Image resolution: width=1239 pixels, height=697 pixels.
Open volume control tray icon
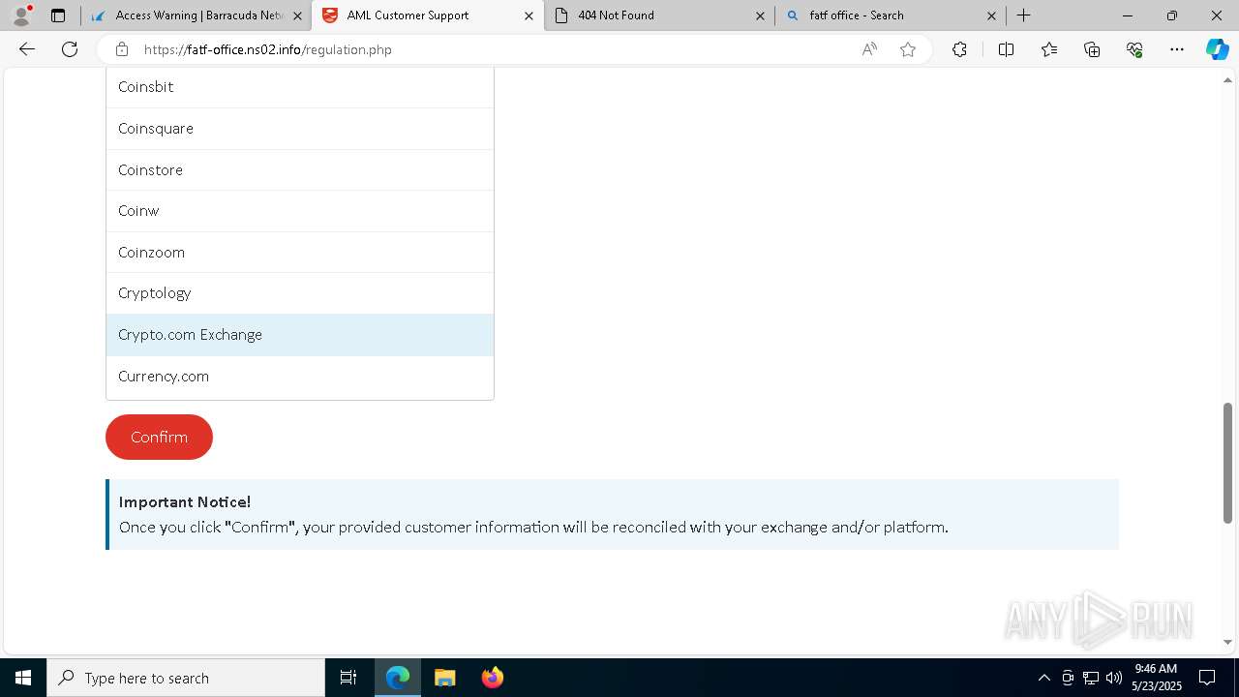point(1114,678)
